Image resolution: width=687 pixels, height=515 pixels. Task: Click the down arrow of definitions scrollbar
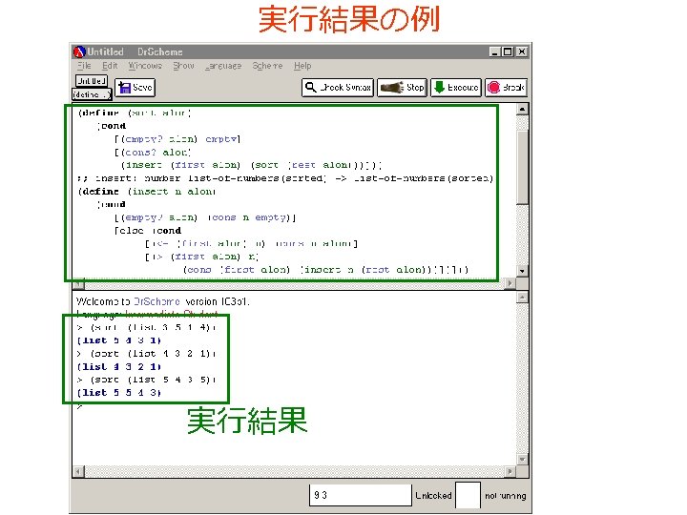click(522, 271)
